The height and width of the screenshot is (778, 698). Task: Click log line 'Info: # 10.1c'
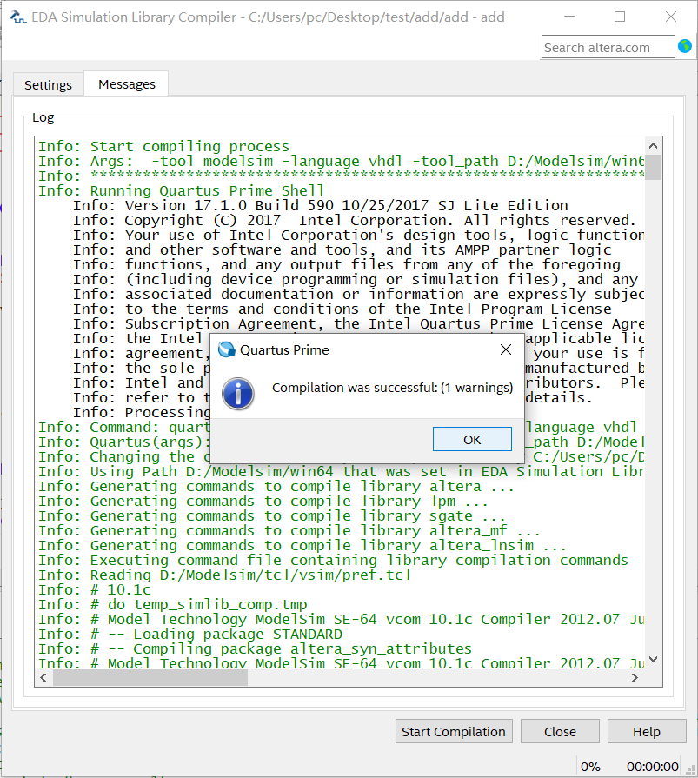click(95, 590)
